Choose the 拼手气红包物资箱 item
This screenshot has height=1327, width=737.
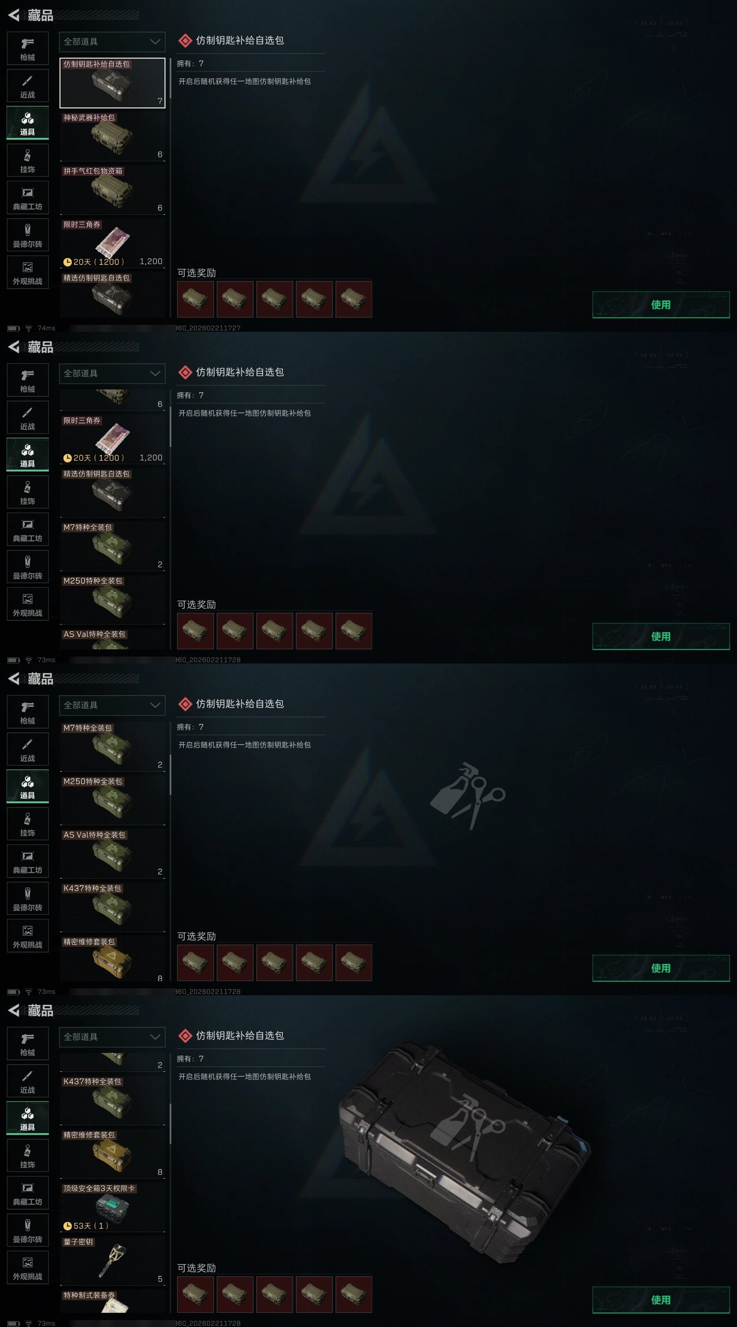tap(112, 189)
